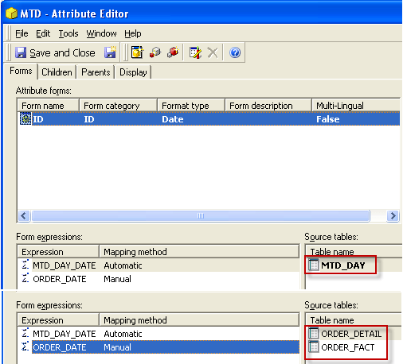The image size is (403, 364).
Task: Select the MTD_DAY source table
Action: point(342,265)
